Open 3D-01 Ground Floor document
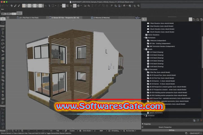 tap(163, 75)
